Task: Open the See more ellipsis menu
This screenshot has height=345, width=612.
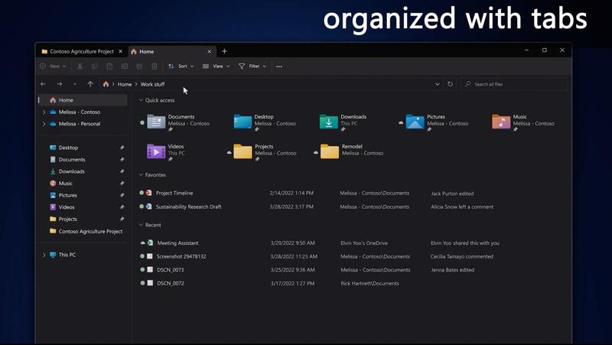Action: 279,67
